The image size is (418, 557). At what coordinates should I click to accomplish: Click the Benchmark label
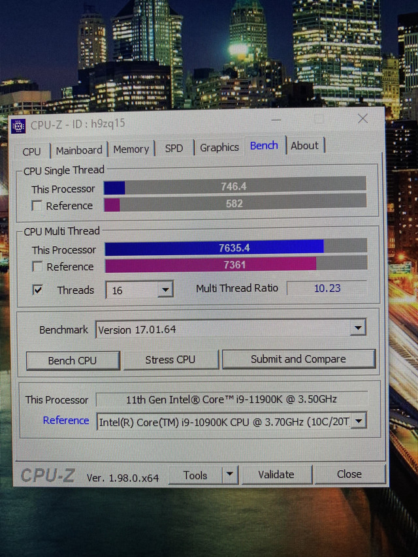(x=63, y=330)
